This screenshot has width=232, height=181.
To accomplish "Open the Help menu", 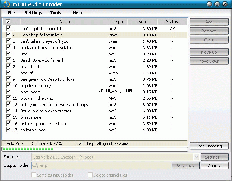I will (77, 13).
